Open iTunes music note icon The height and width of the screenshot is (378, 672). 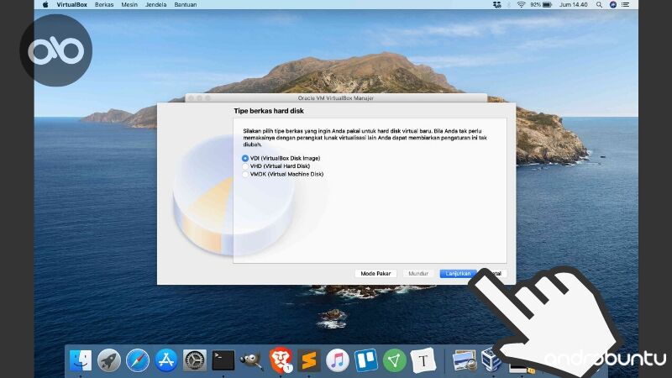(x=338, y=360)
